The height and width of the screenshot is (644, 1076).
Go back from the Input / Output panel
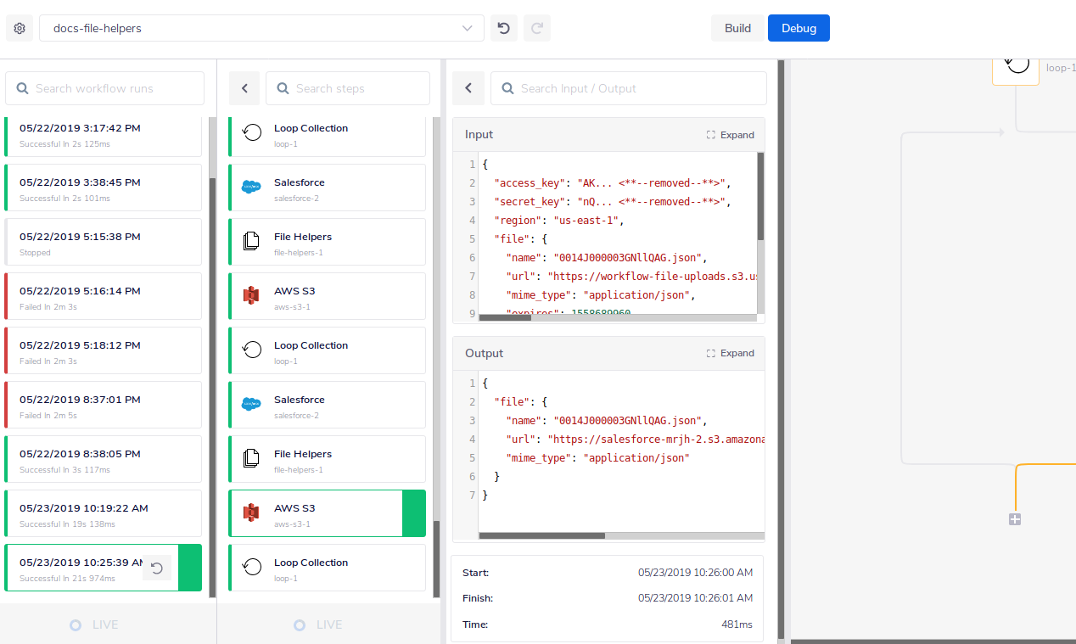pos(468,88)
